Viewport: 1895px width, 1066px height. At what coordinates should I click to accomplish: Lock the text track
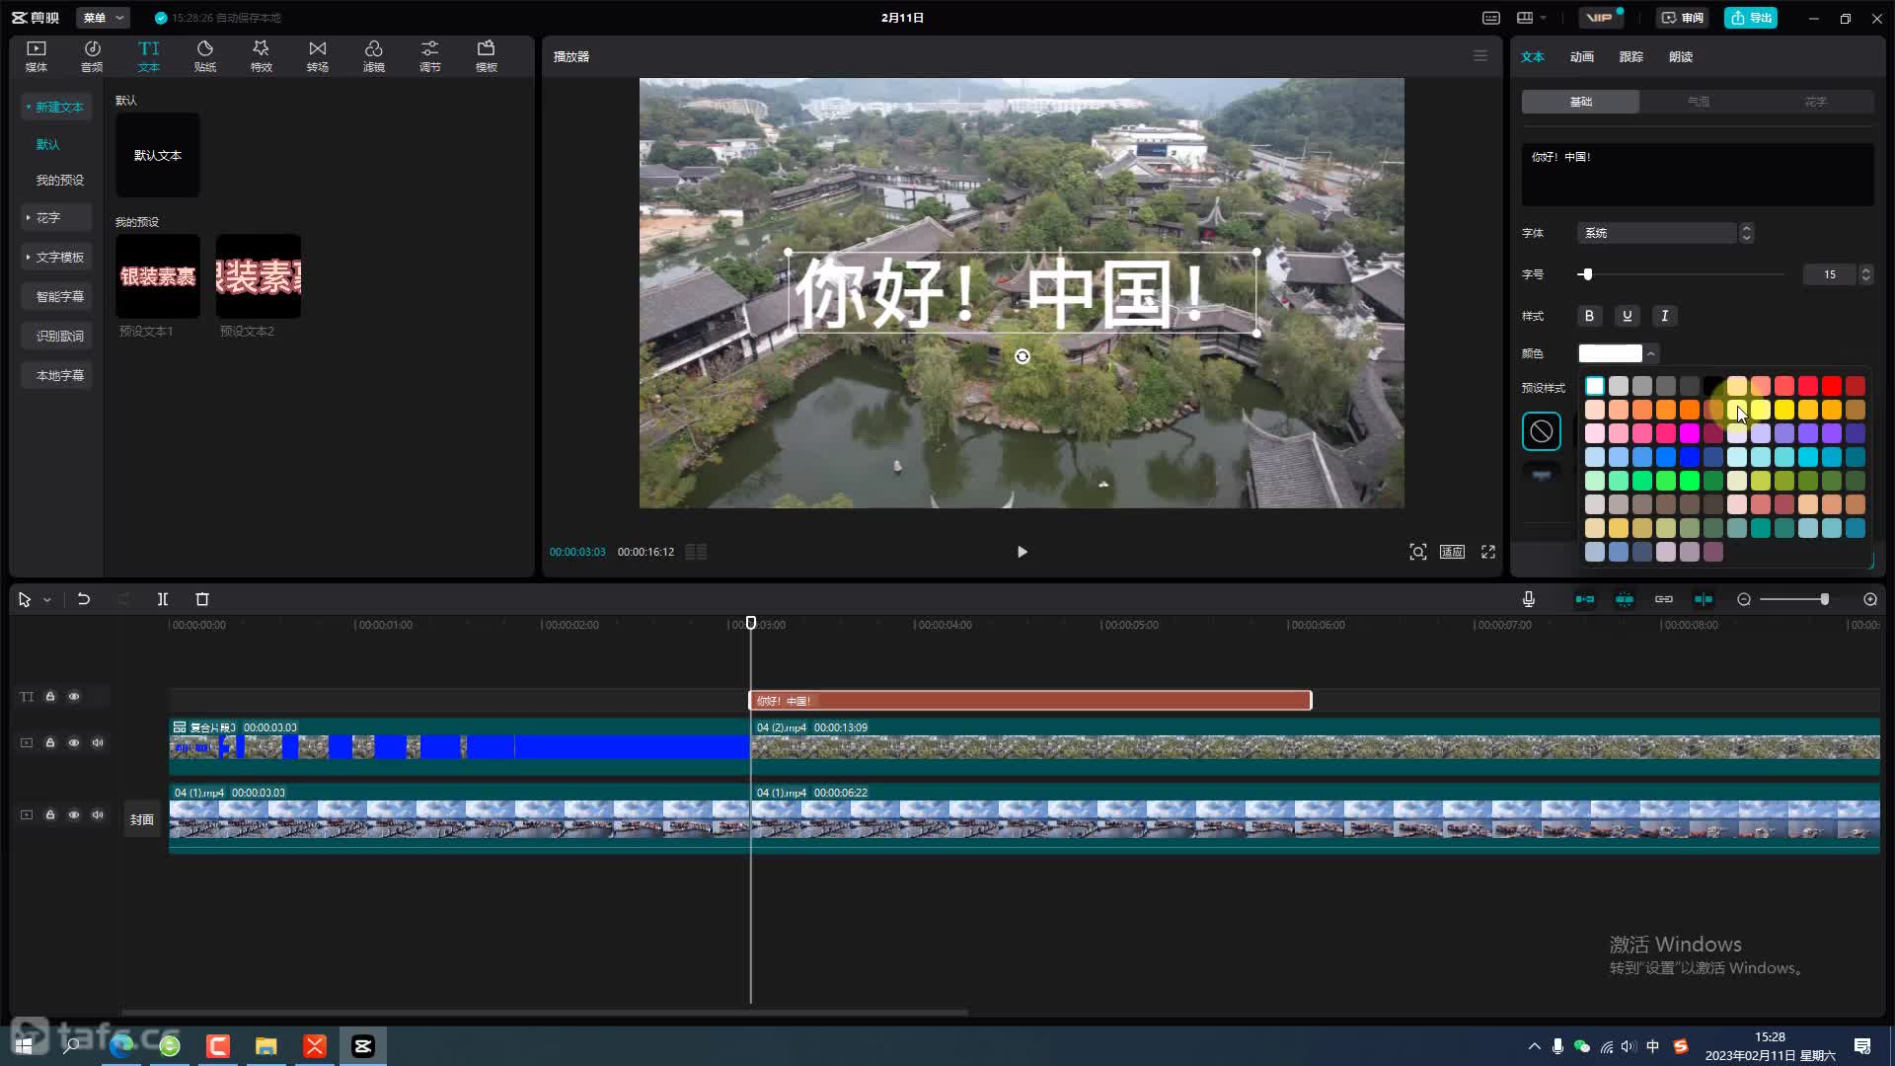[x=50, y=697]
